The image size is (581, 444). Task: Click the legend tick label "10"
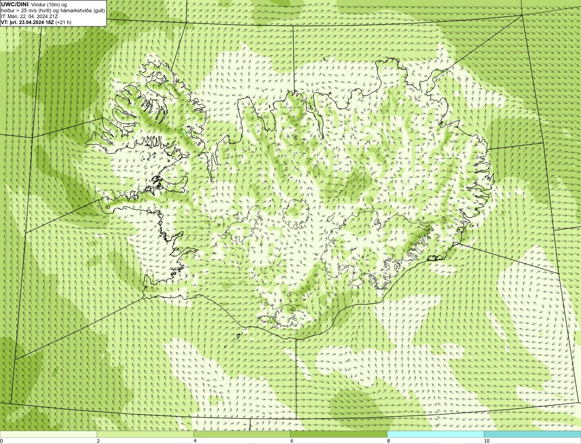click(x=487, y=441)
